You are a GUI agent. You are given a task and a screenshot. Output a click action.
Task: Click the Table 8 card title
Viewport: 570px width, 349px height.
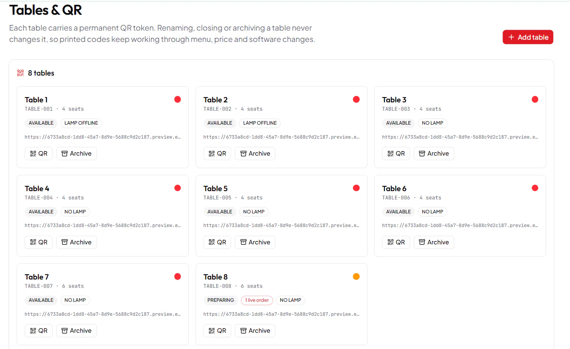tap(216, 277)
